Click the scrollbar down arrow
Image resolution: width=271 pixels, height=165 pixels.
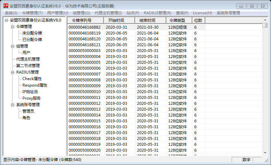(x=265, y=153)
